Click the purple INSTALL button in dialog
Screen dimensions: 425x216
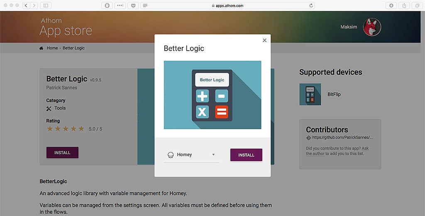246,155
